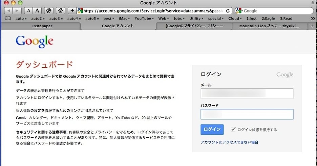Decrease text size with small A button
Viewport: 317px width, 166px height.
[29, 11]
